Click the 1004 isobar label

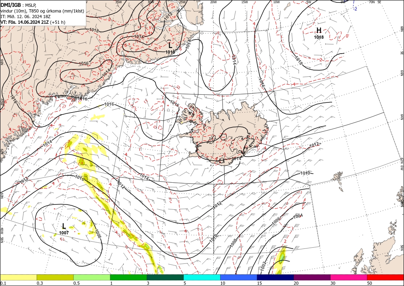coord(298,216)
